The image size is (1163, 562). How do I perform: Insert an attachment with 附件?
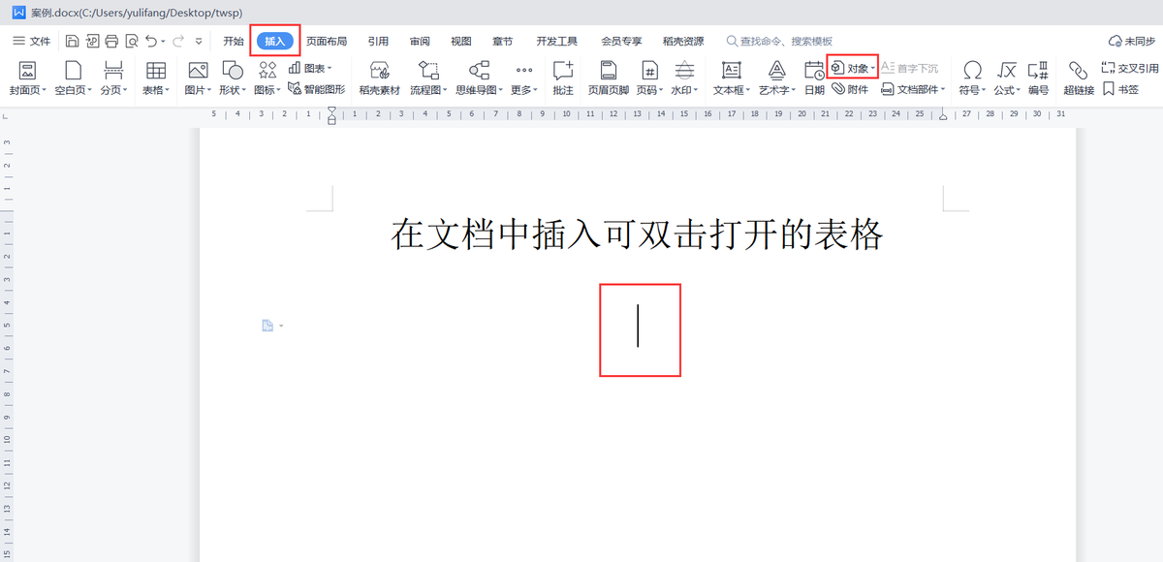pos(851,88)
